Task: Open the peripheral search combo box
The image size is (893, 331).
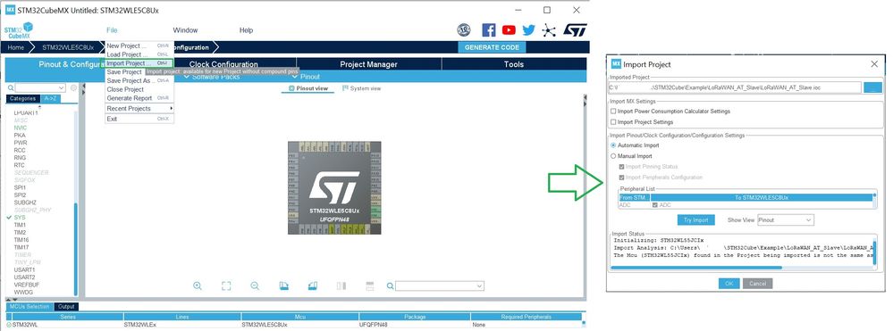Action: [40, 88]
